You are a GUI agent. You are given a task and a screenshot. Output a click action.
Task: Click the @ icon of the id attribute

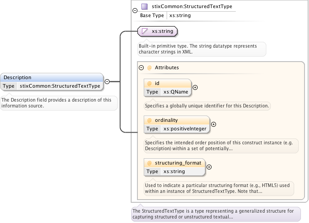click(149, 84)
